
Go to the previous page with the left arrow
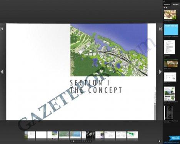coord(2,72)
